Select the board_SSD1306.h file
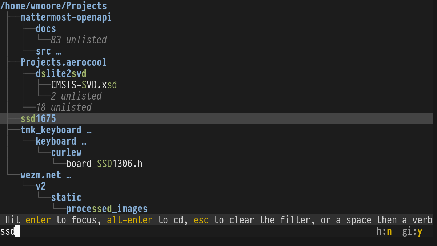This screenshot has width=437, height=246. tap(104, 164)
